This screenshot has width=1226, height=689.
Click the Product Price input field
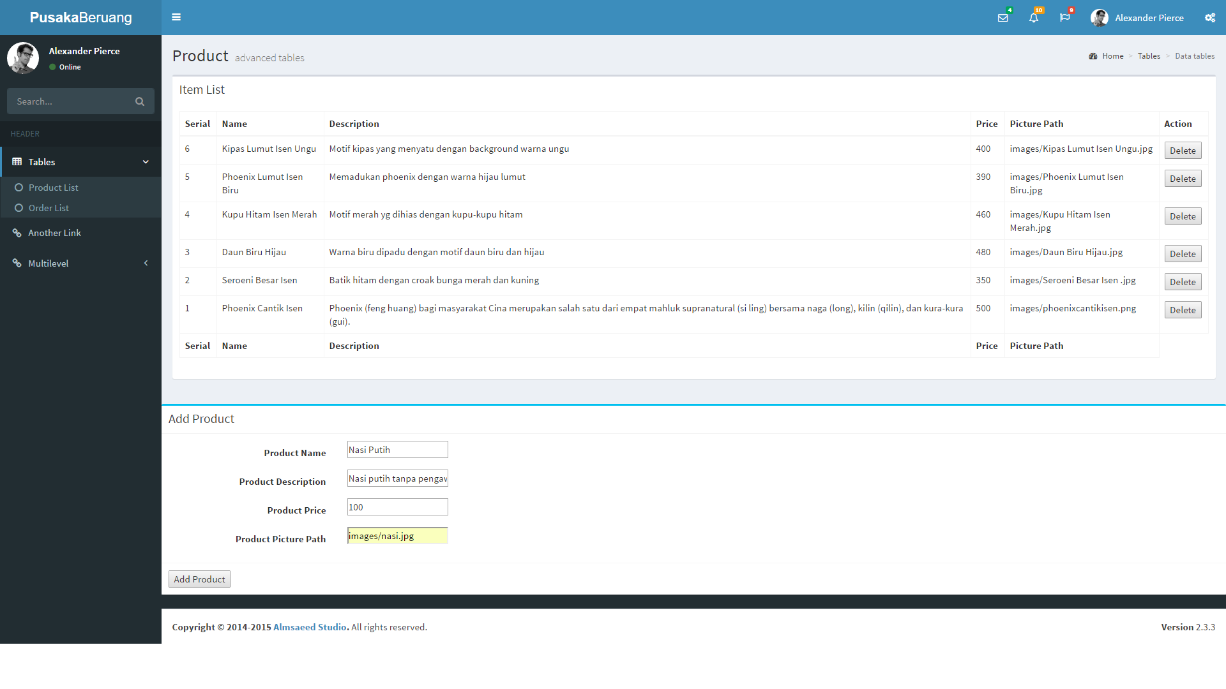[x=397, y=507]
